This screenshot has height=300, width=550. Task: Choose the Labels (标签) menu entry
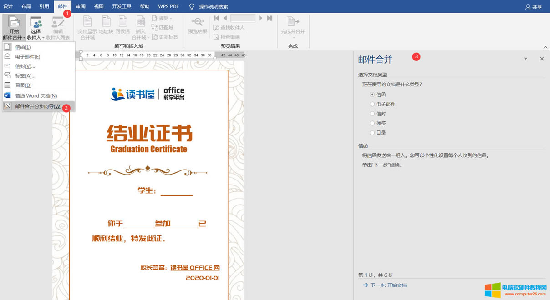pos(25,75)
